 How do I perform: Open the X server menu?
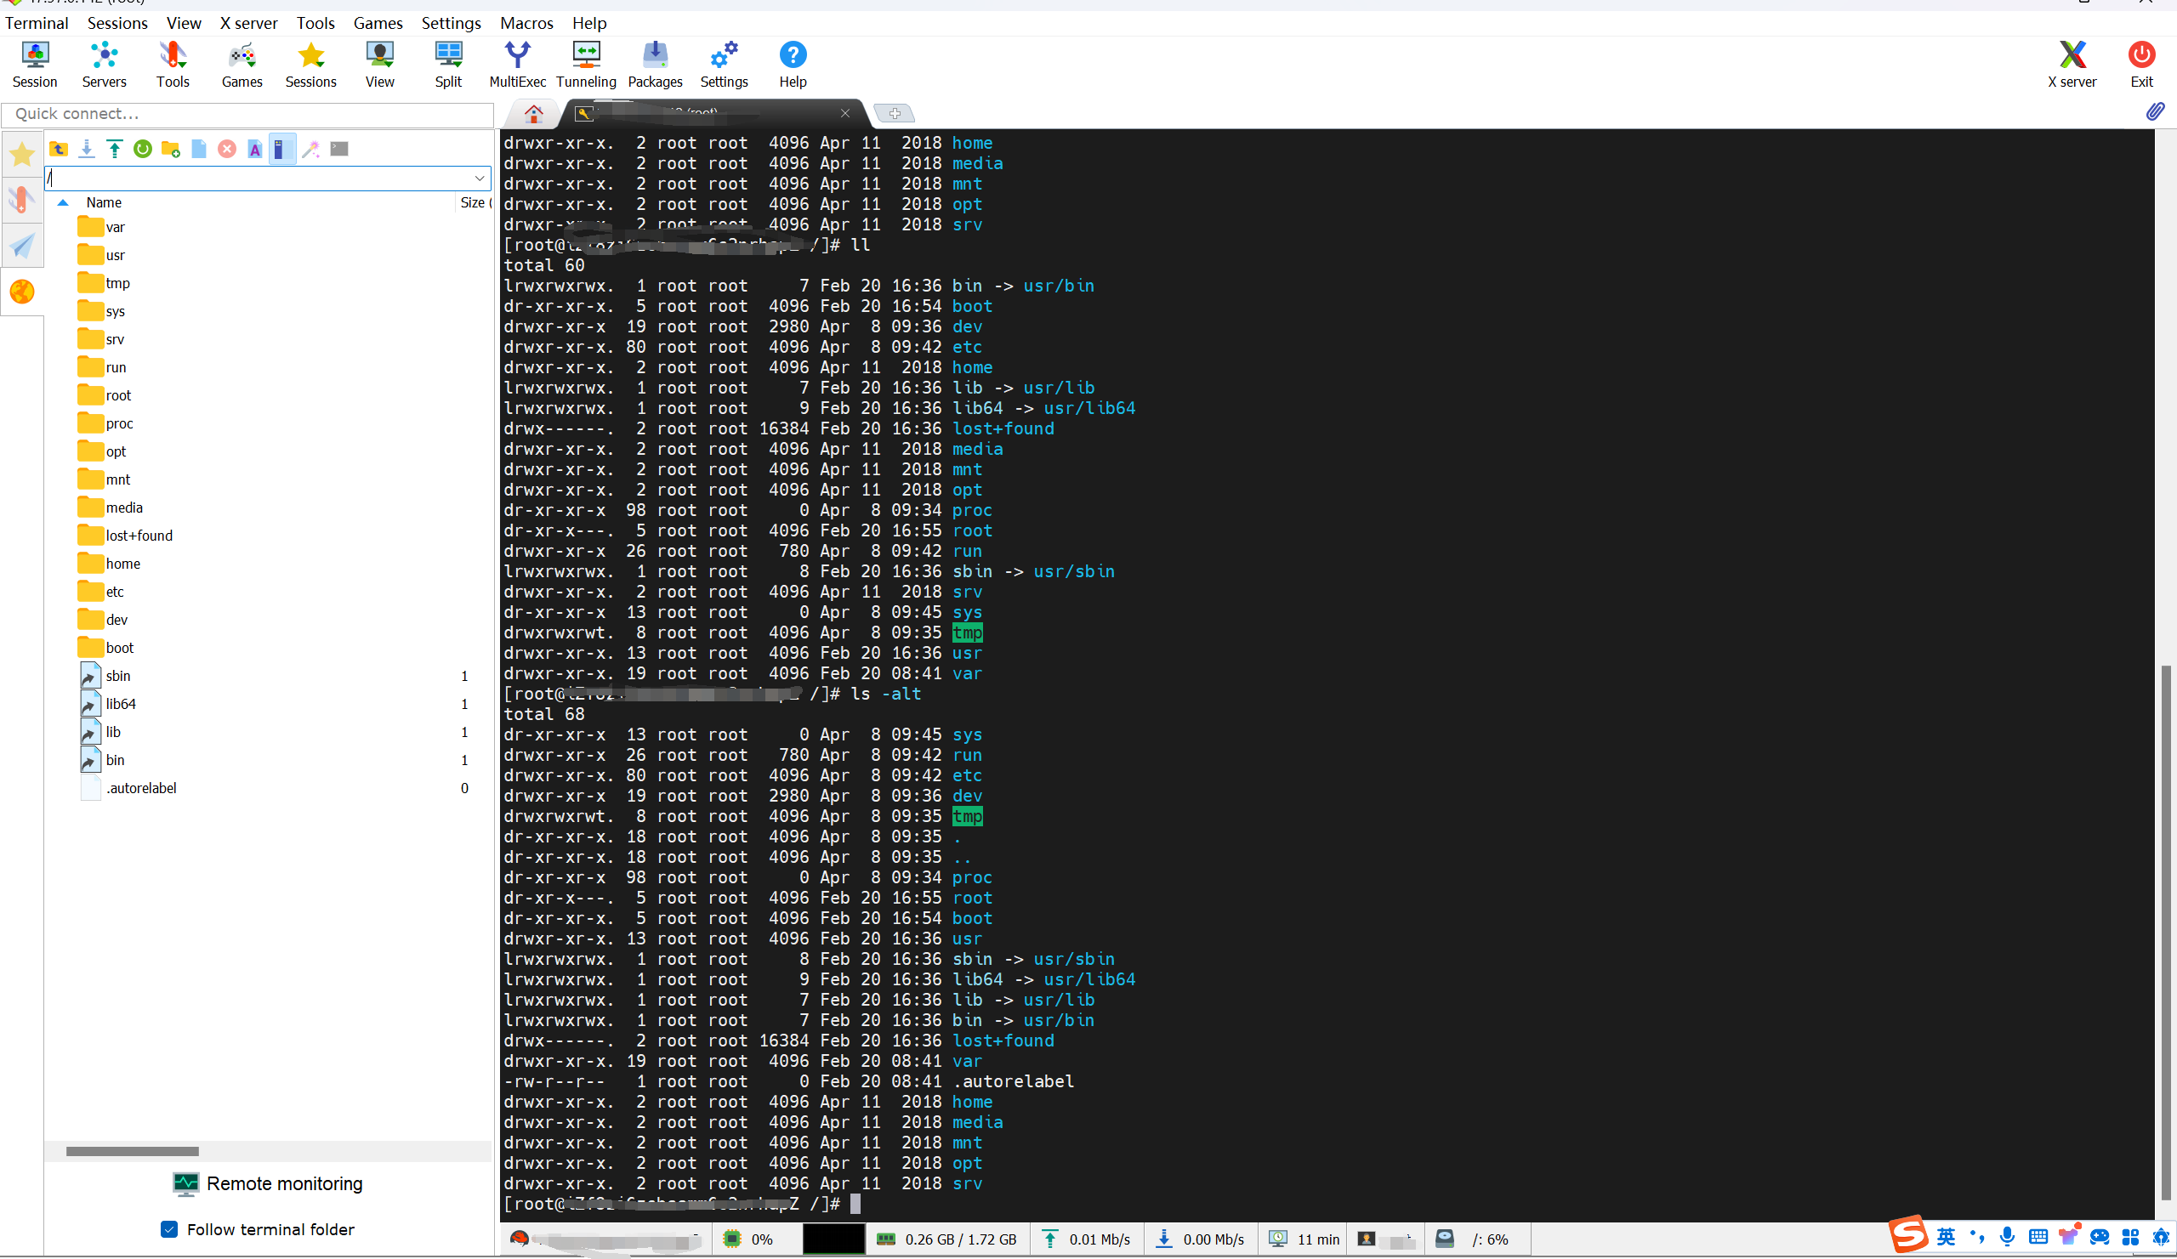248,23
